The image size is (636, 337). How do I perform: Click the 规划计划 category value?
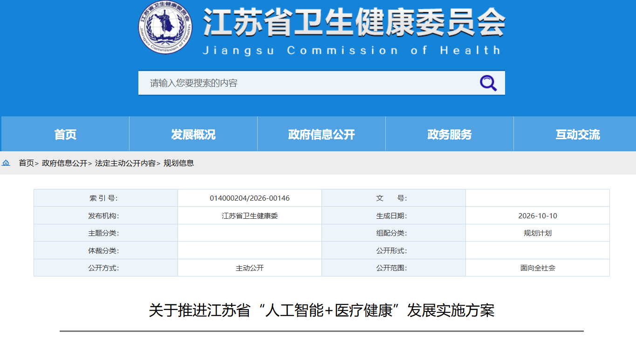coord(538,233)
